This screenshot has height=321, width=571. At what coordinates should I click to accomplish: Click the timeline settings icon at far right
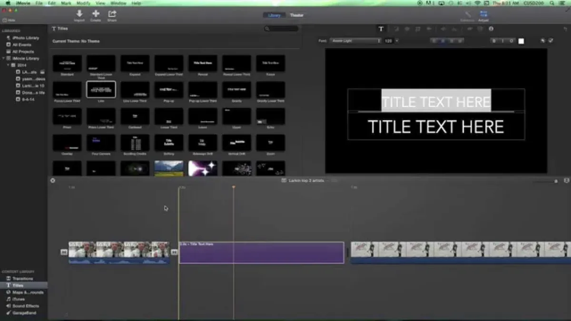[x=566, y=181]
